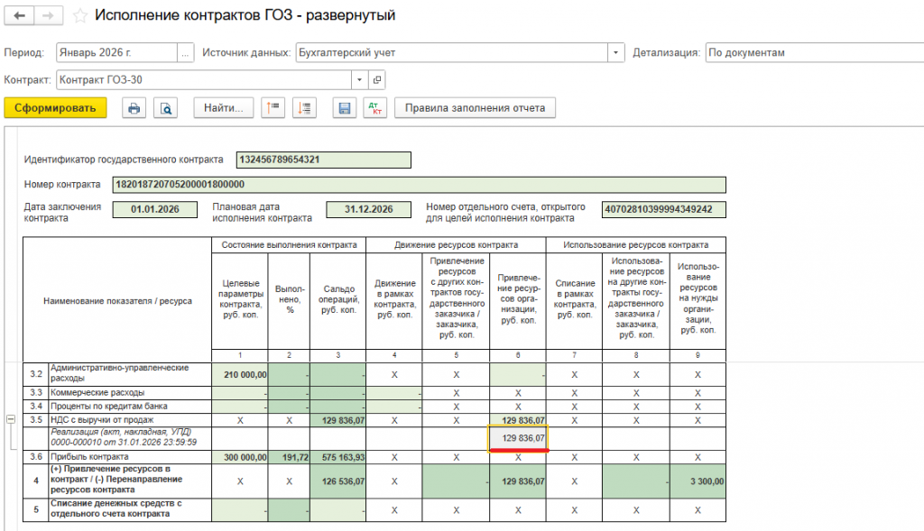This screenshot has height=531, width=924.
Task: Click the Контракт field with Контракт ГОЗ-30
Action: click(x=204, y=80)
